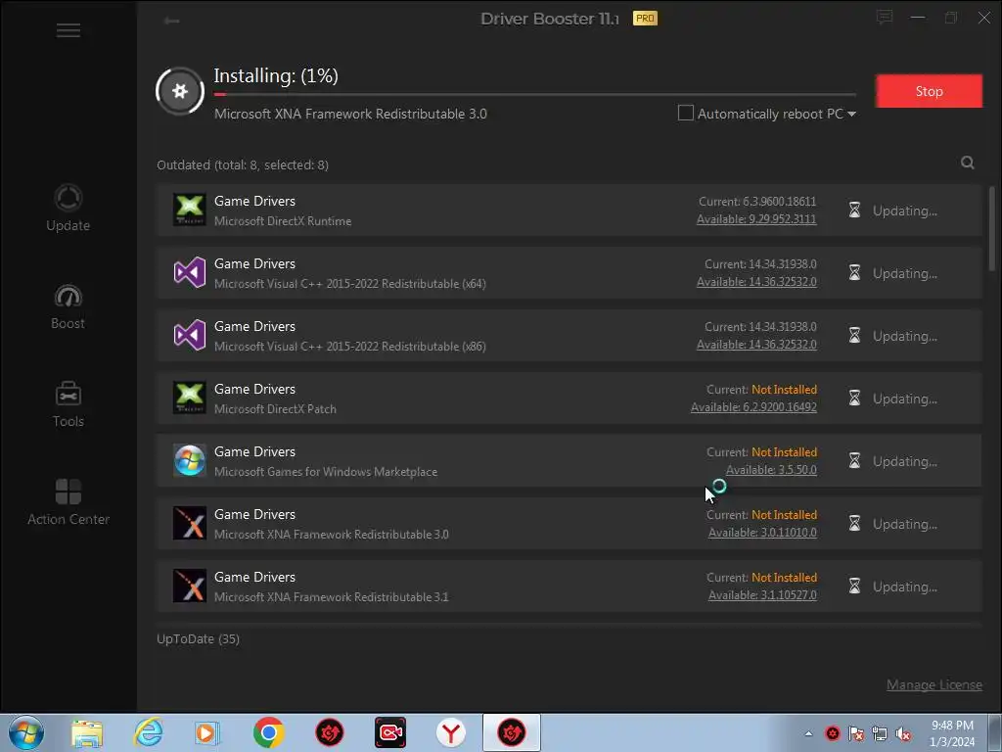Click the Games for Windows Marketplace icon

click(190, 460)
